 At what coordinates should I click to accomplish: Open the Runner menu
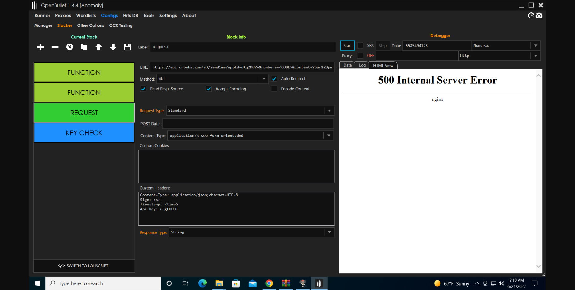(42, 16)
